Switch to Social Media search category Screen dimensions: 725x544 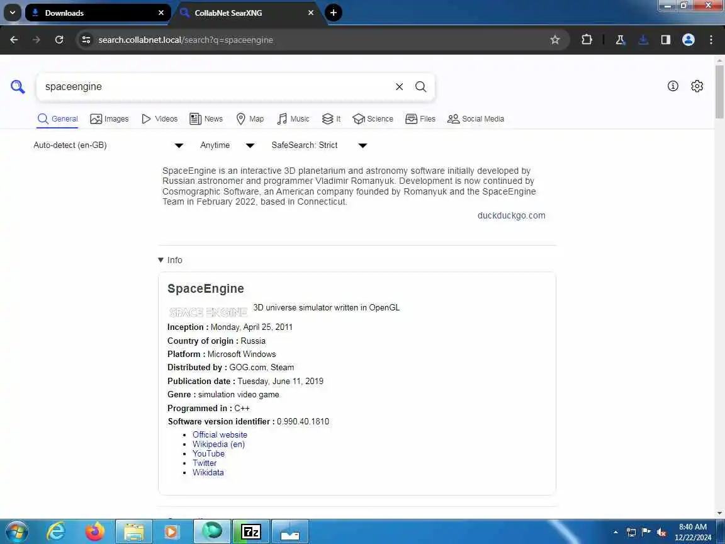point(476,119)
